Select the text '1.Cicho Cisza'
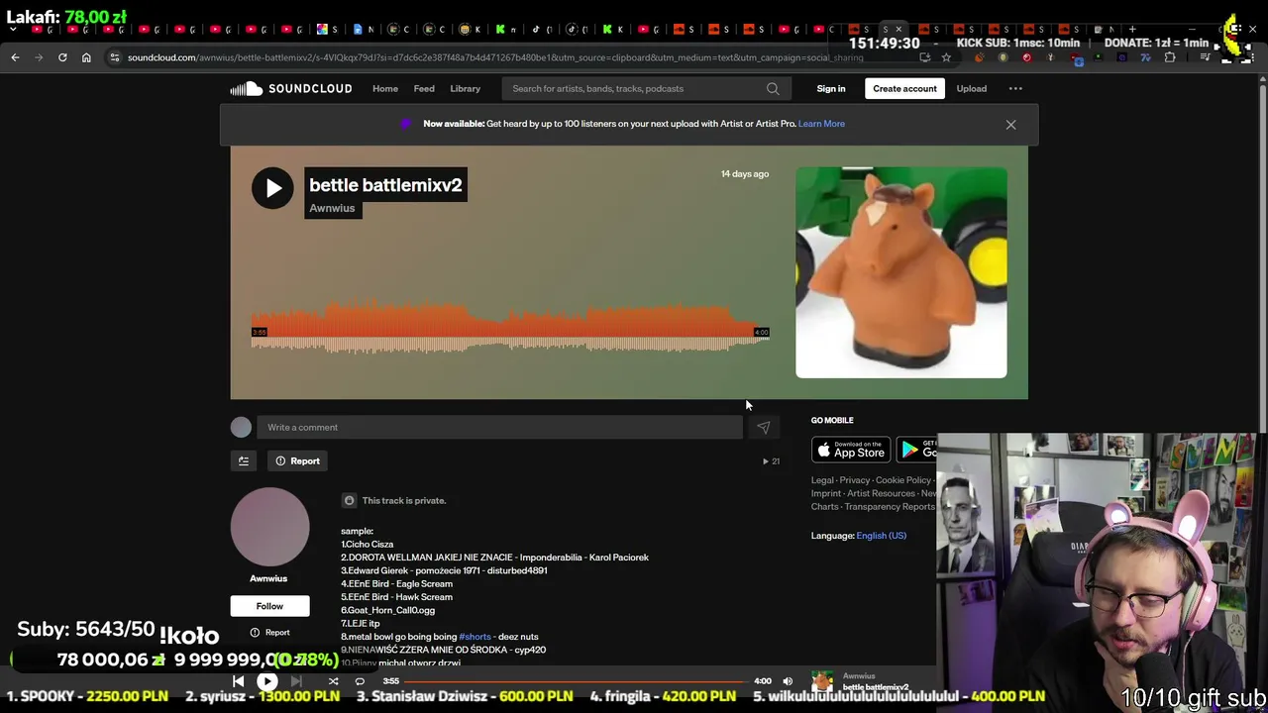 pyautogui.click(x=368, y=545)
